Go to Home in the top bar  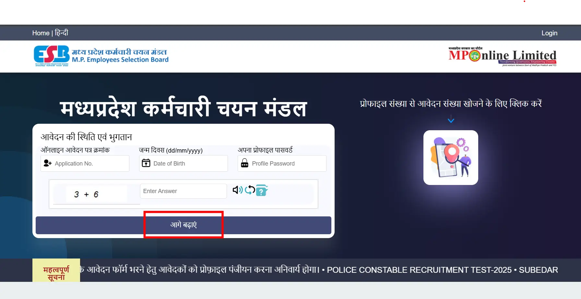pyautogui.click(x=41, y=33)
